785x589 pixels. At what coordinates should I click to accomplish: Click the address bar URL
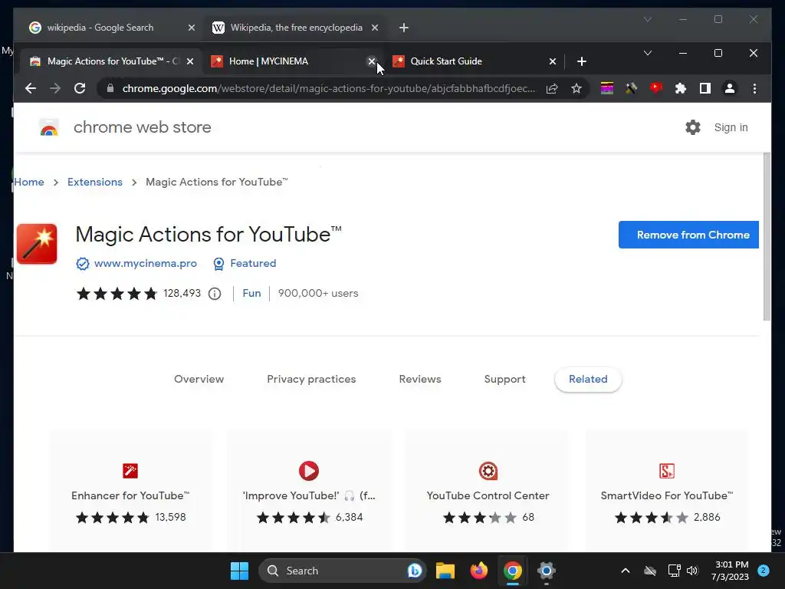coord(329,89)
